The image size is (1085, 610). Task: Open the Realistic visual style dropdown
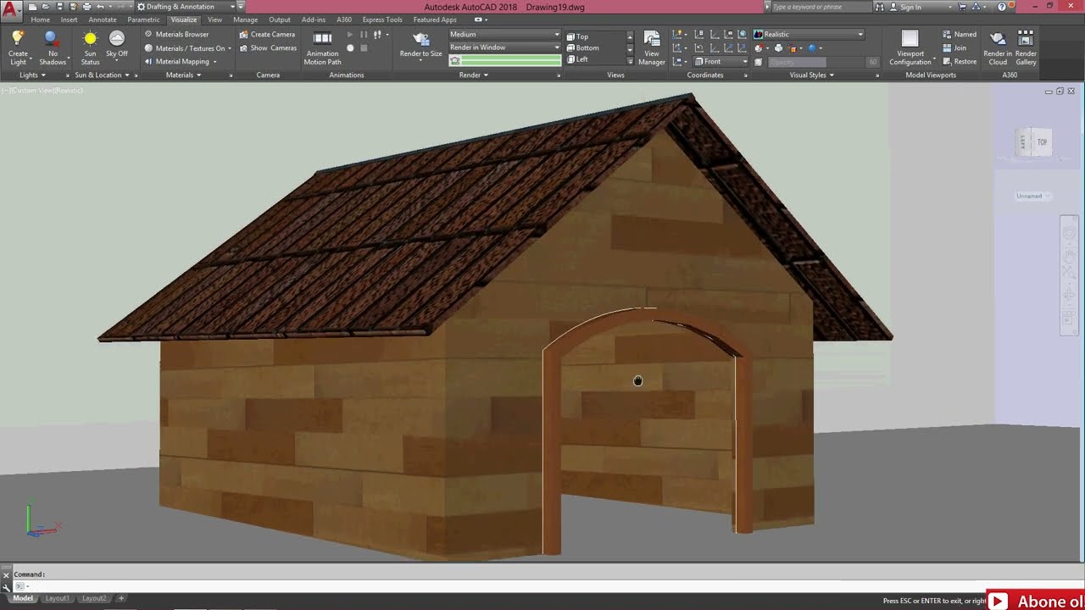[x=809, y=35]
